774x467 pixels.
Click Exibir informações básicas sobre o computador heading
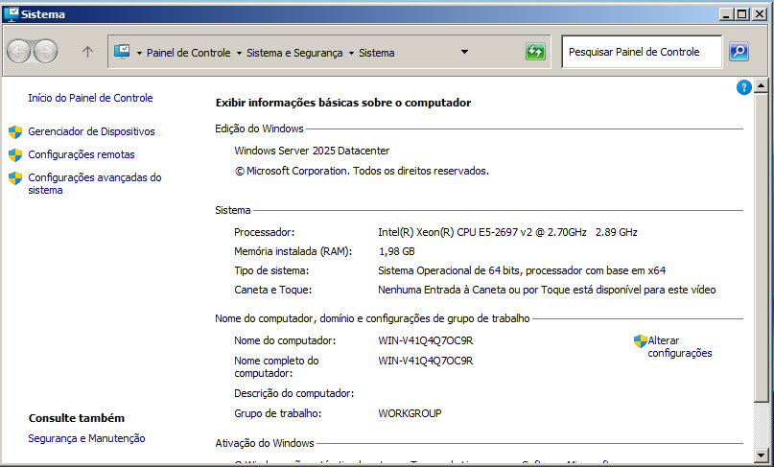click(343, 103)
